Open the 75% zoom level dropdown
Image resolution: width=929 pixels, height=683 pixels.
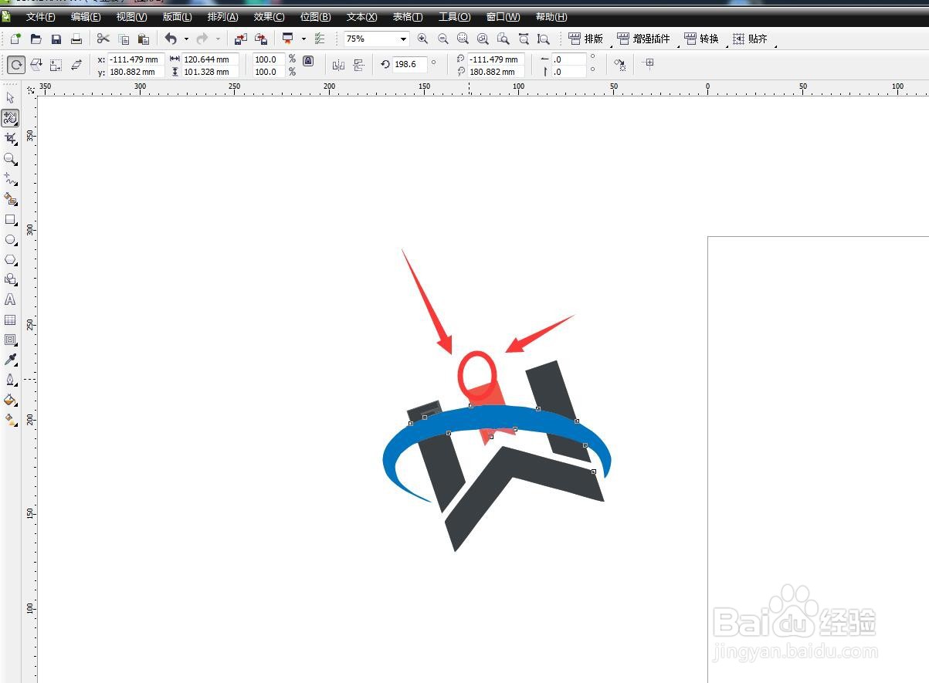(x=403, y=39)
